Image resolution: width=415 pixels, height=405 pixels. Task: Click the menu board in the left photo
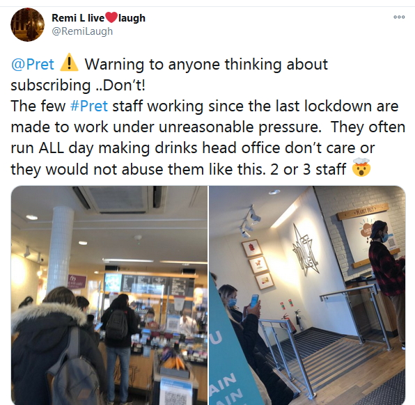[150, 285]
